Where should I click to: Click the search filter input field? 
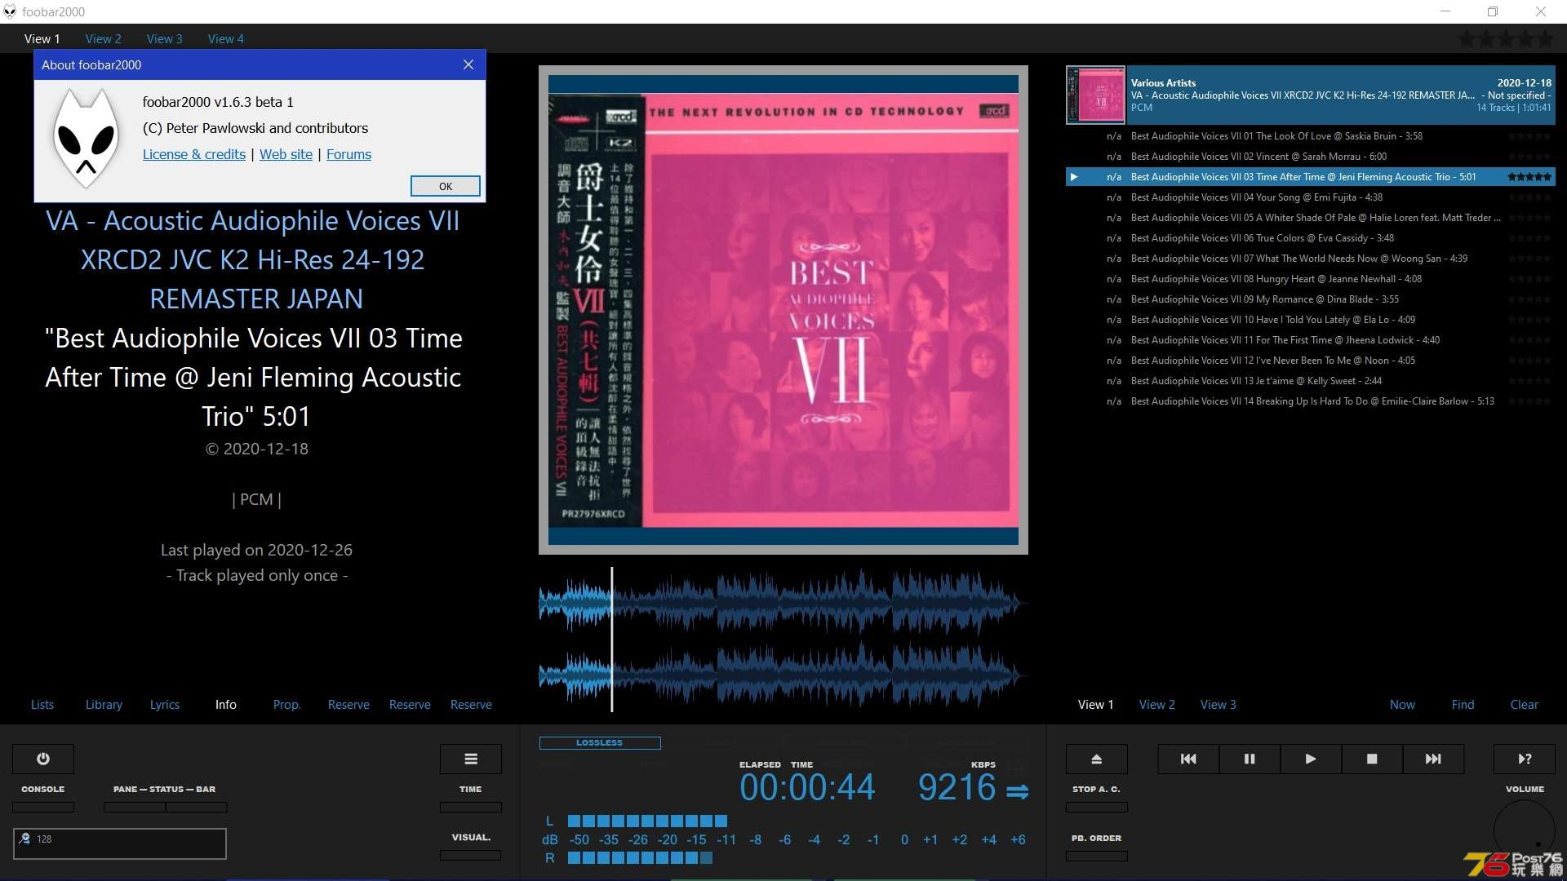[x=120, y=843]
